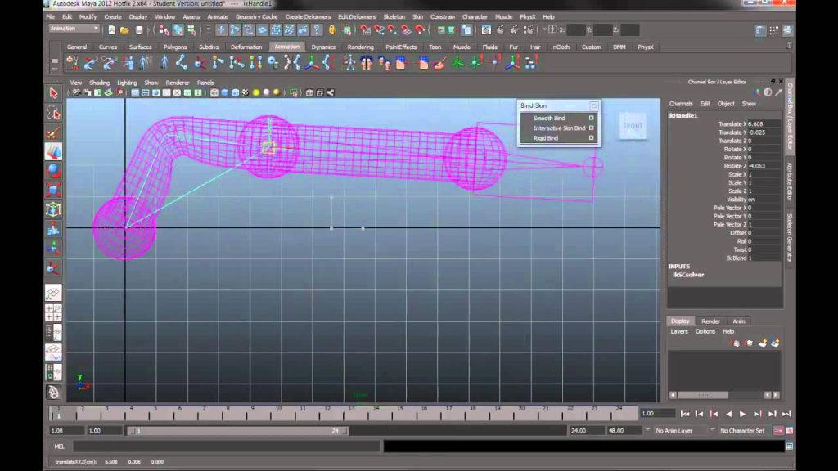This screenshot has width=838, height=471.
Task: Toggle select by hierarchy mode icon
Action: [x=164, y=30]
